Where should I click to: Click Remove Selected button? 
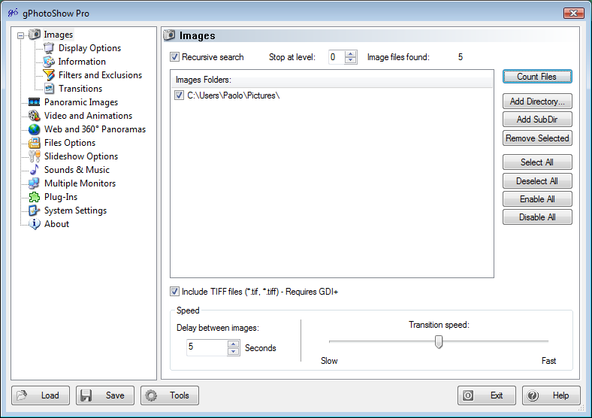[537, 138]
